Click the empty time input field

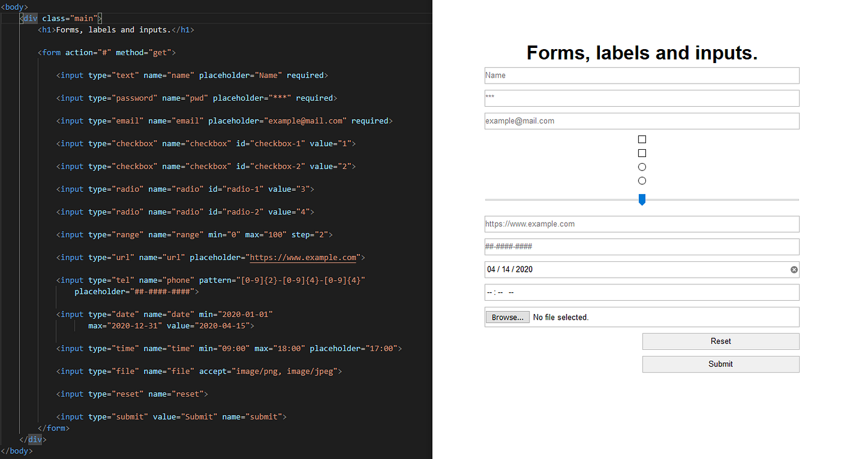click(x=642, y=292)
